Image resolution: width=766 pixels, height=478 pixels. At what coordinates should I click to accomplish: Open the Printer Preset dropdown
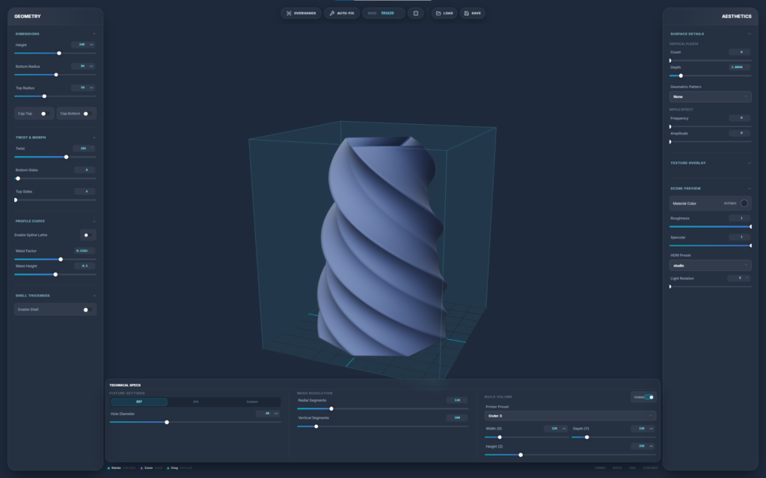tap(570, 415)
